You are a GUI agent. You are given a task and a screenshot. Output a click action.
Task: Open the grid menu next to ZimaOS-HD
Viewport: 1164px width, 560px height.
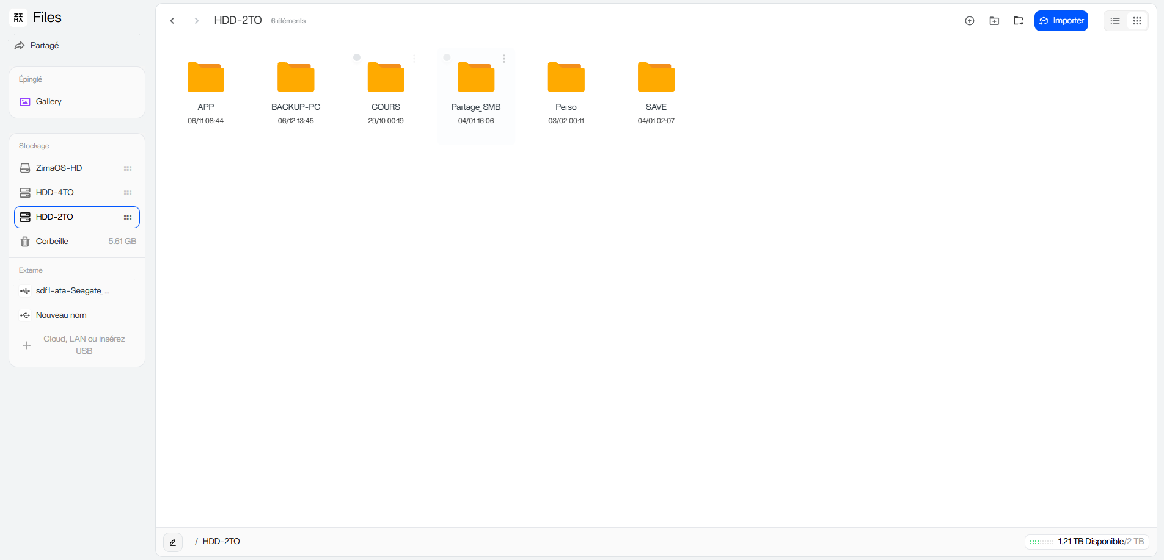tap(128, 168)
